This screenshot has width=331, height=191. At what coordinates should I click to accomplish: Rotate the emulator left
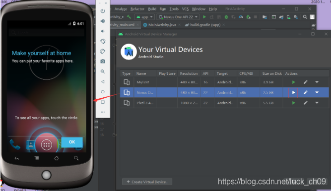click(103, 41)
